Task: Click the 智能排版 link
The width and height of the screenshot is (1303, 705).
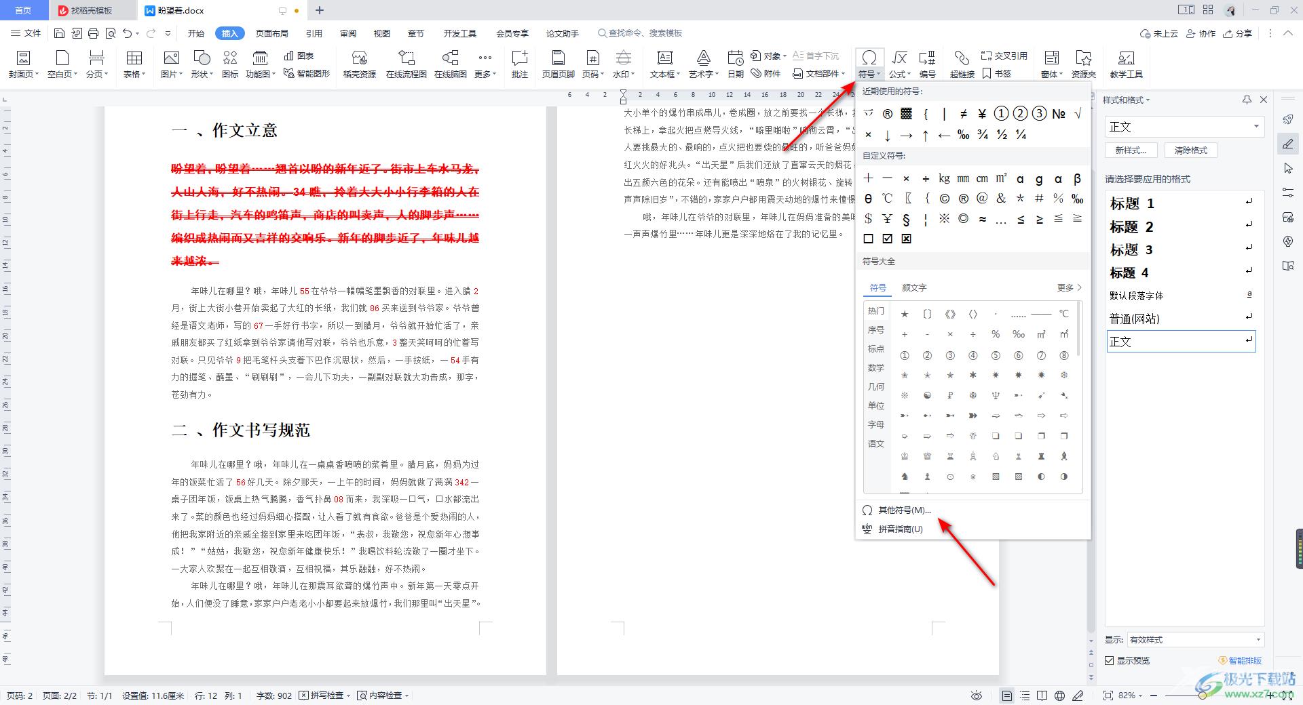Action: (x=1240, y=660)
